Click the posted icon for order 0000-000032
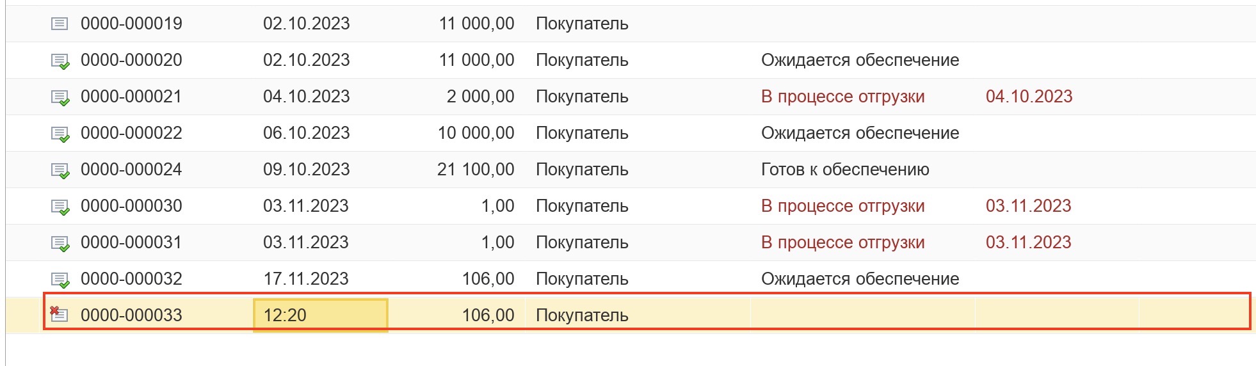Viewport: 1256px width, 366px height. 60,280
